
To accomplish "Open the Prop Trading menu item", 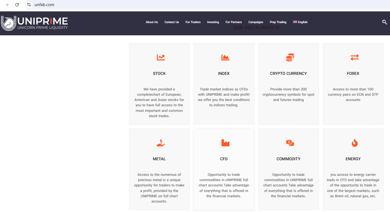I will (278, 22).
